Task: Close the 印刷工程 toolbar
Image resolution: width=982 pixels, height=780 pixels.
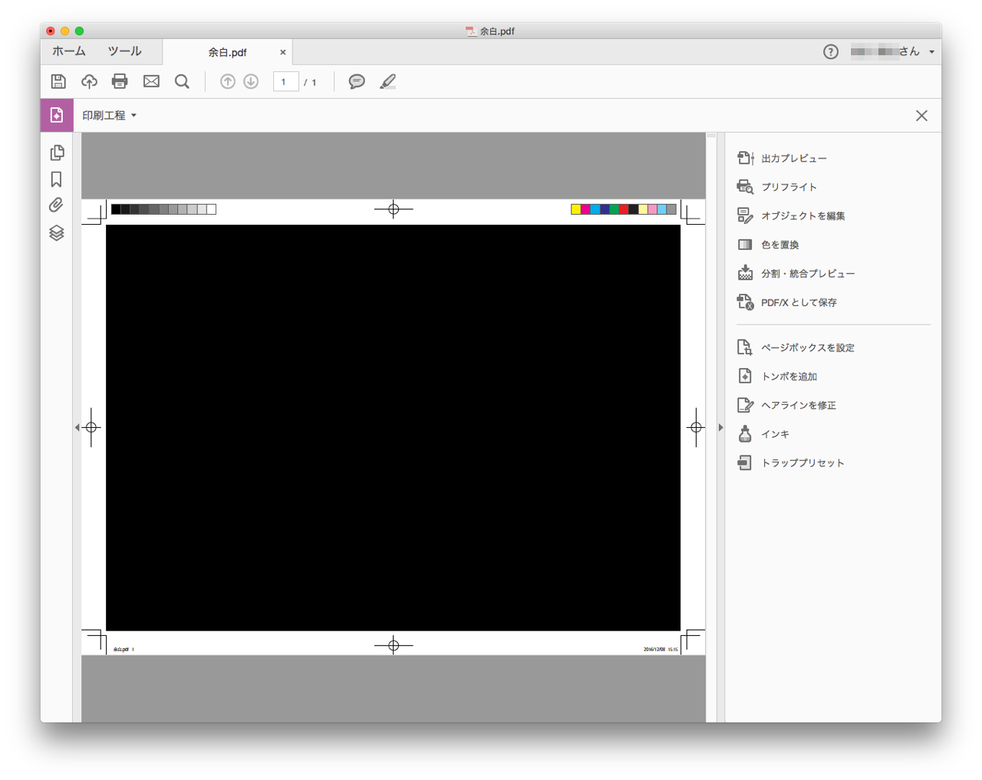Action: point(921,115)
